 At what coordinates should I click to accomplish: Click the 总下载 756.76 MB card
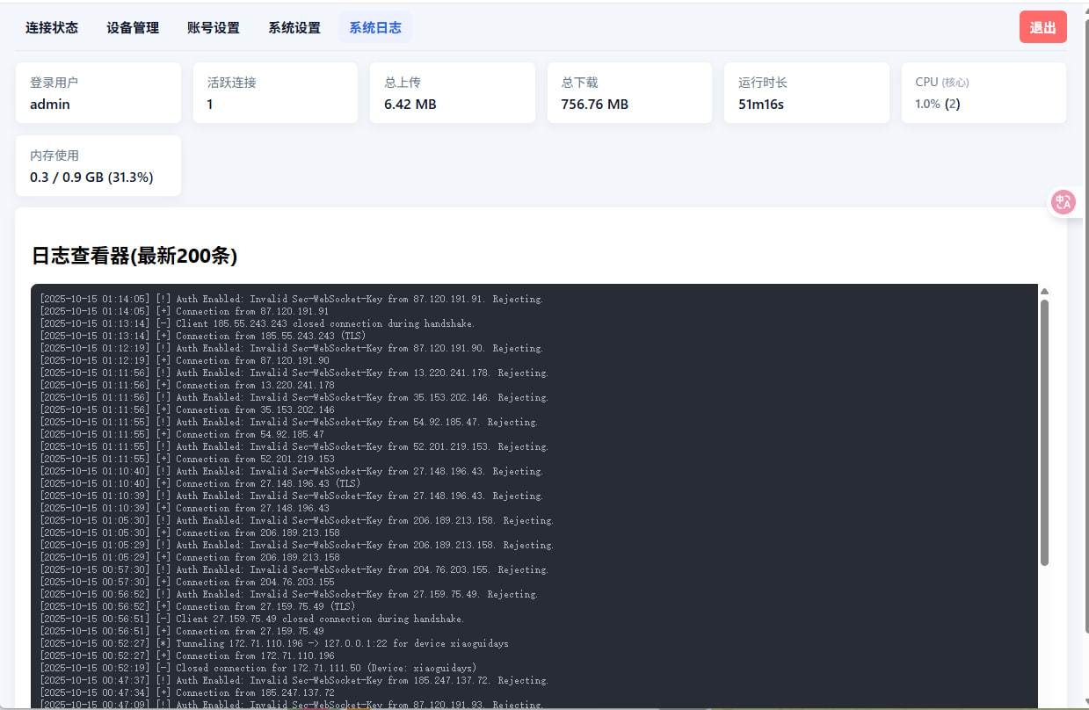pos(629,93)
